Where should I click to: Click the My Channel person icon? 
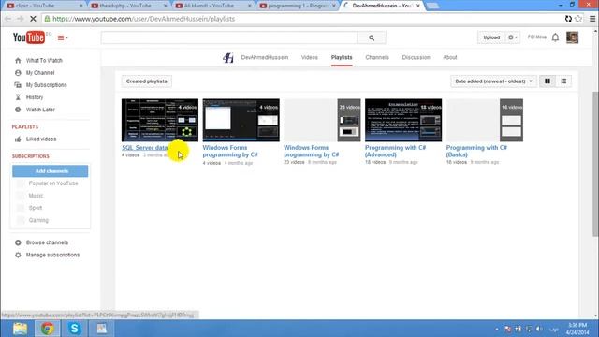(18, 73)
